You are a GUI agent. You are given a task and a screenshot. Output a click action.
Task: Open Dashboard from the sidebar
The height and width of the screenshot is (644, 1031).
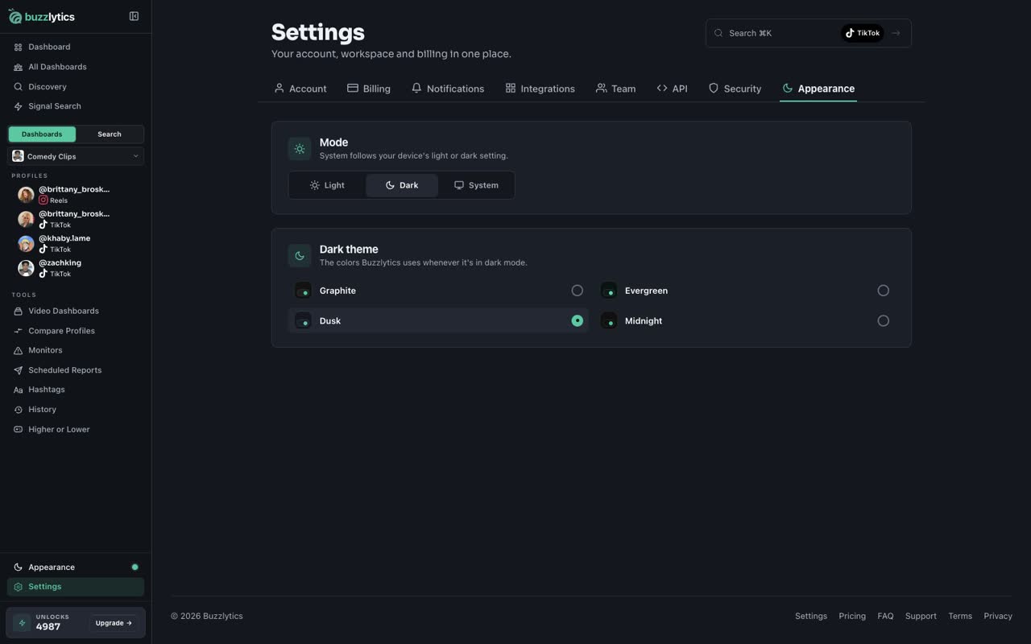click(76, 47)
